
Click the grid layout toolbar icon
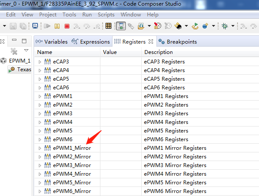coord(108,26)
